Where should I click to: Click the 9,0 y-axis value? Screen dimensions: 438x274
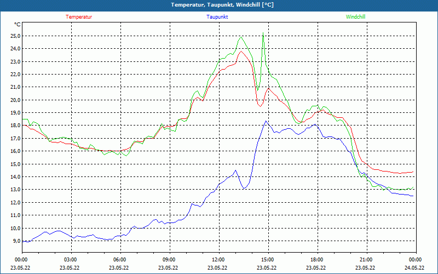click(x=16, y=241)
